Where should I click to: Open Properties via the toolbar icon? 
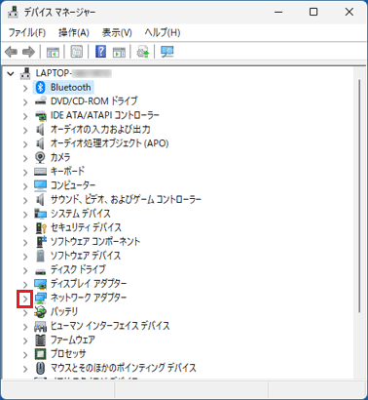[77, 52]
